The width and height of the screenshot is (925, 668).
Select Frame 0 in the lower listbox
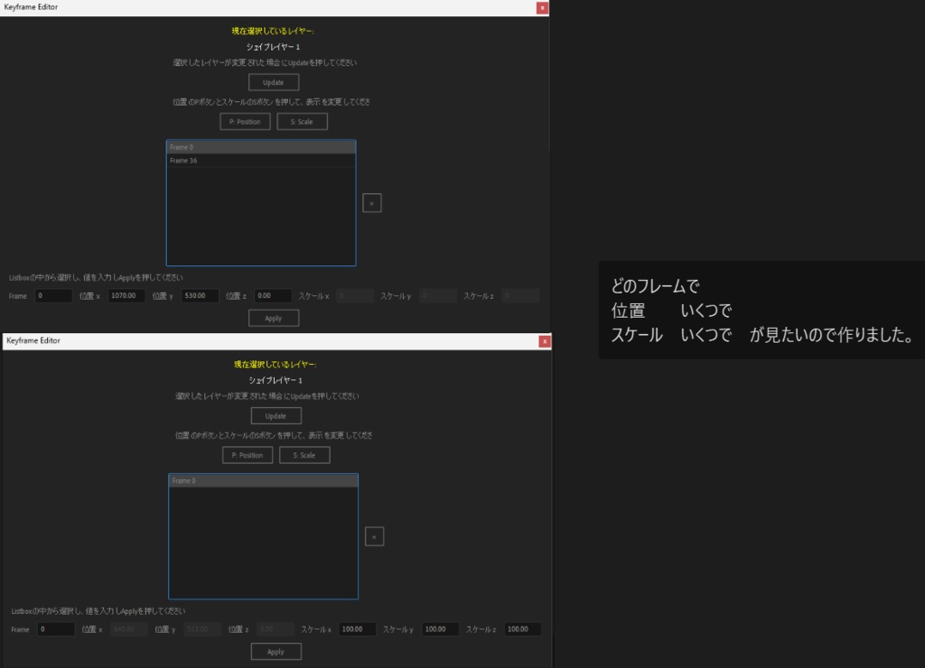pyautogui.click(x=263, y=480)
